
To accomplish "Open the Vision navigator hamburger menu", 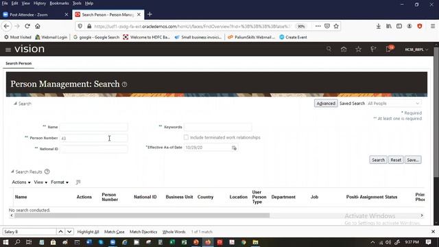I will coord(8,49).
